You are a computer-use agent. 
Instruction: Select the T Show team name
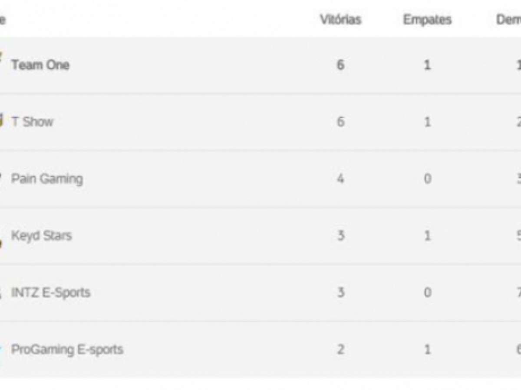pyautogui.click(x=33, y=122)
